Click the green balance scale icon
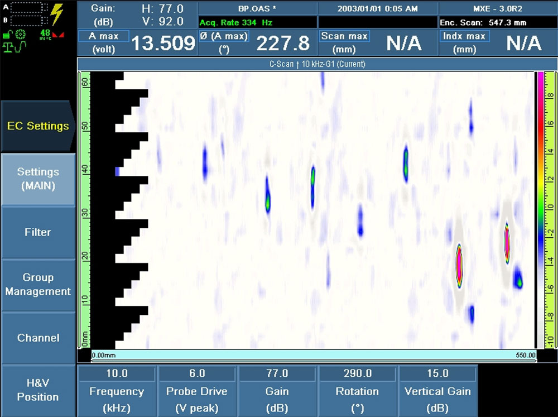Image resolution: width=558 pixels, height=417 pixels. [x=8, y=46]
